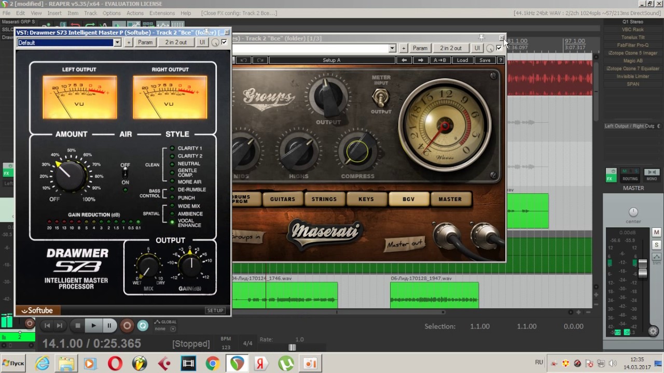Click the playback Rate slider
The width and height of the screenshot is (664, 373).
pos(292,348)
